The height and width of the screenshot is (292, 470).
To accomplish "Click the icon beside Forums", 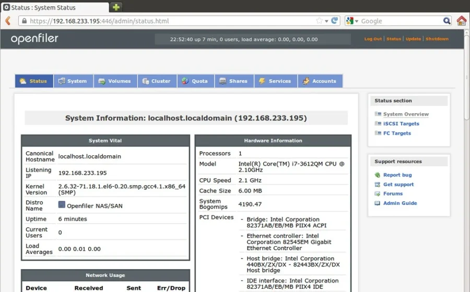I will coord(378,194).
